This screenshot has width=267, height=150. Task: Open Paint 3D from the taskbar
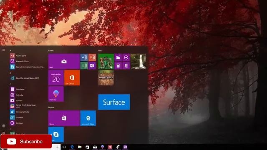[x=102, y=147]
